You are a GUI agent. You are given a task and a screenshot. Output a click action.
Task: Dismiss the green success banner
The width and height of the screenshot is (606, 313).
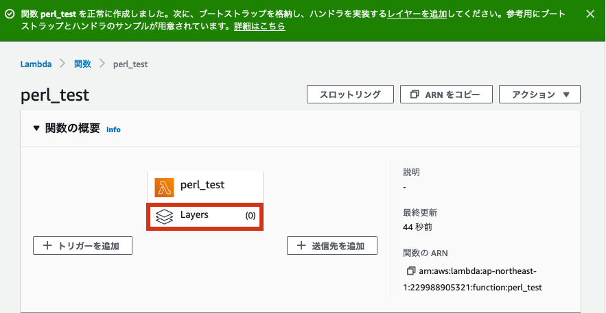coord(590,14)
